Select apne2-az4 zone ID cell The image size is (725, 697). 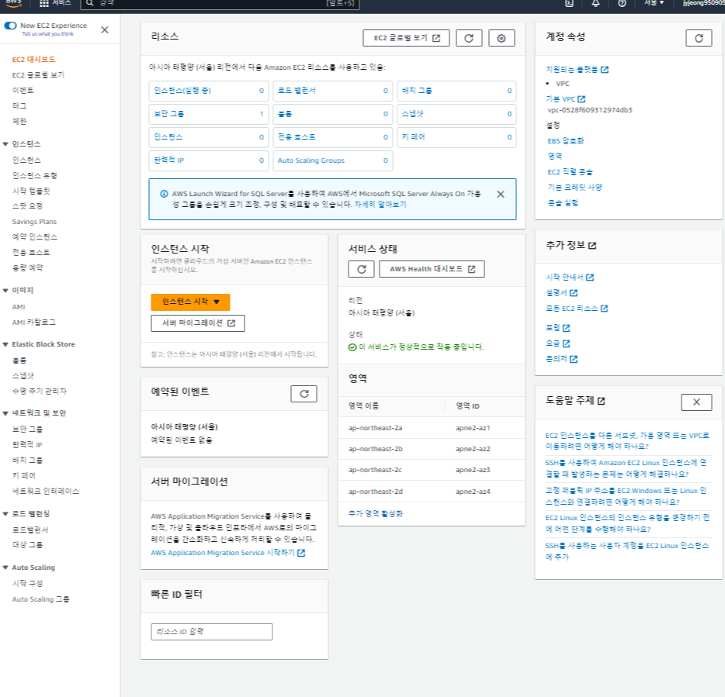pos(473,492)
